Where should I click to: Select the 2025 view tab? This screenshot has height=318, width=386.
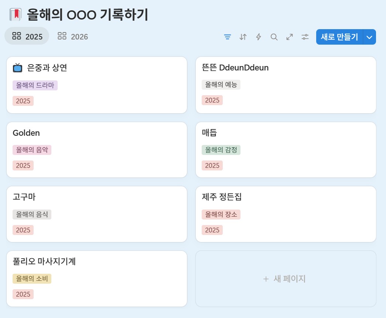point(27,37)
